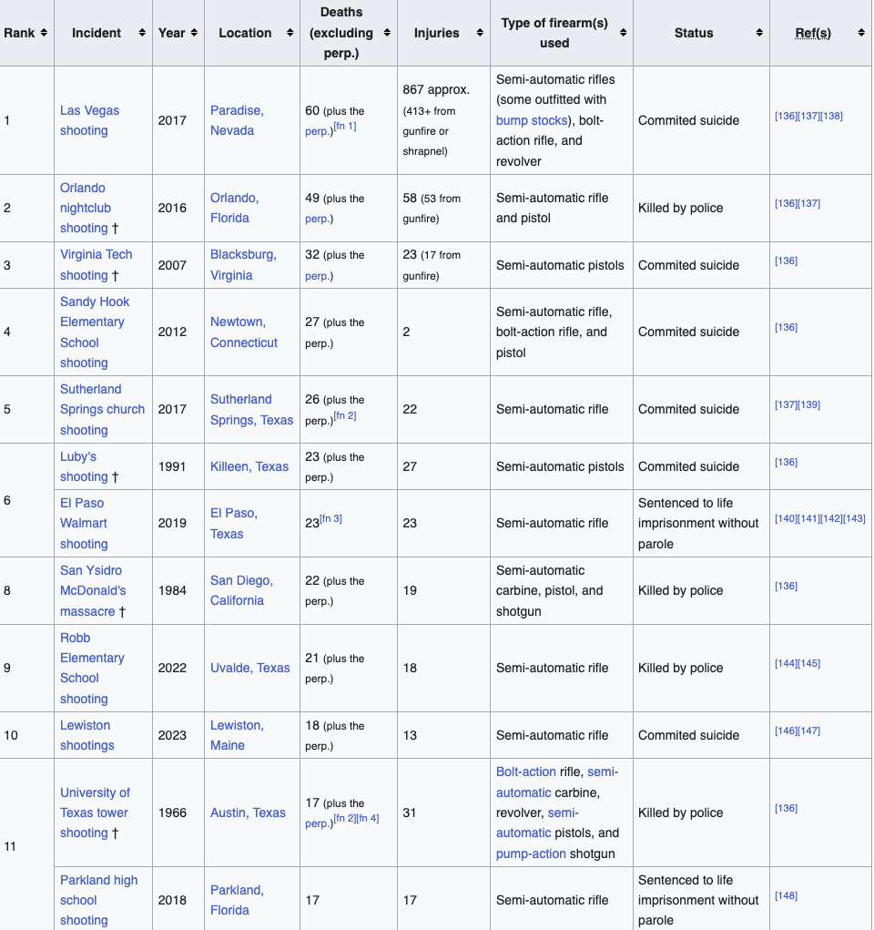Viewport: 874px width, 930px height.
Task: Open footnote fn 3 for El Paso
Action: [330, 519]
